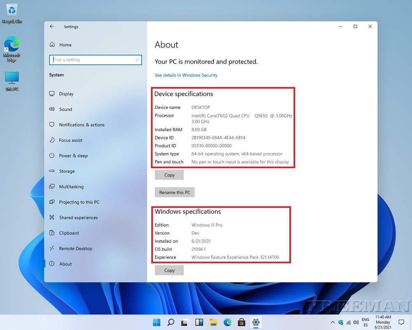412x330 pixels.
Task: Click the Power & sleep icon
Action: tap(52, 156)
